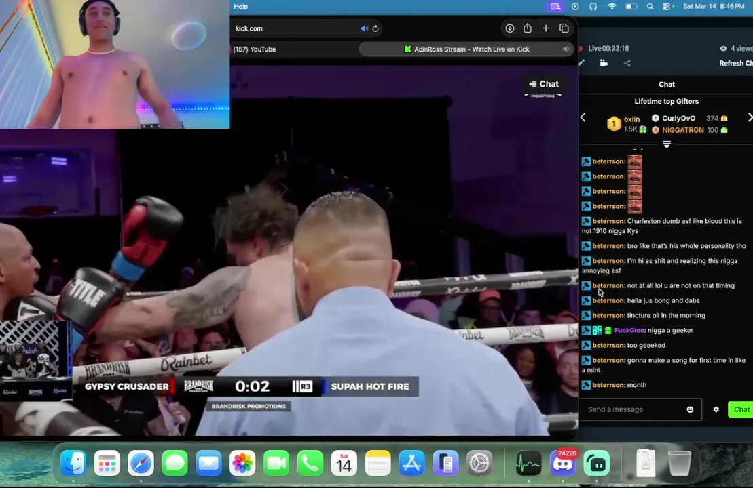Open a new Safari tab

tap(545, 28)
